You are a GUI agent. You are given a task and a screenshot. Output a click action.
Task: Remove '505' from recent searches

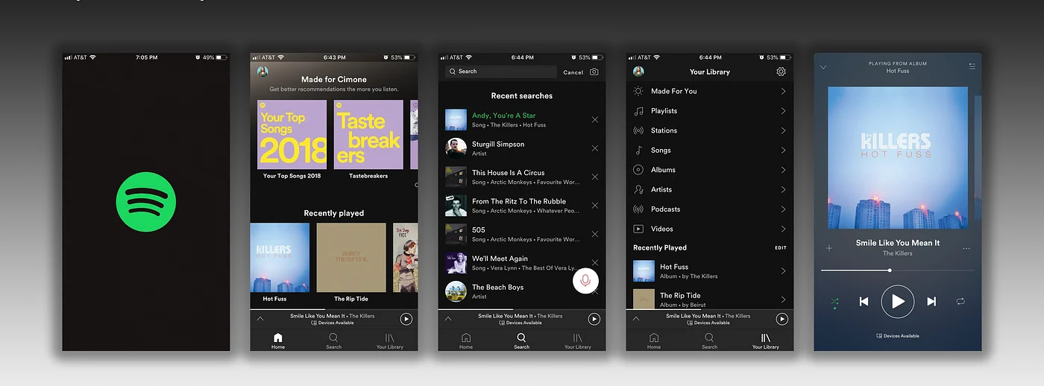(x=595, y=234)
